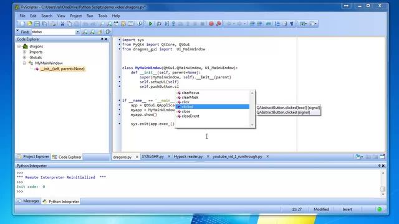Click the Save All toolbar icon
Viewport: 399px width, 224px height.
44,24
